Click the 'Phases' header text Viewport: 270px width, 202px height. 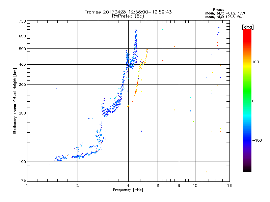pos(218,10)
